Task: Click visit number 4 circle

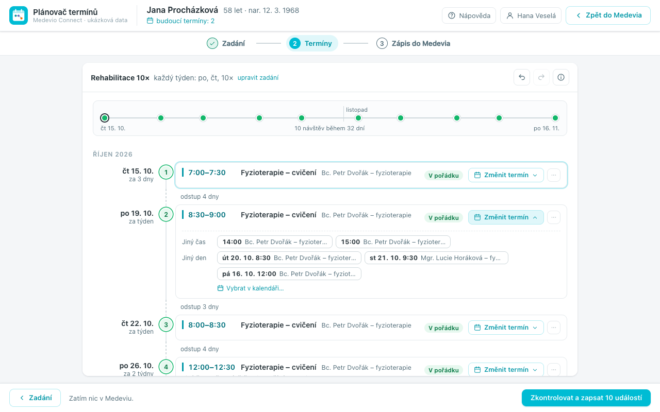Action: (166, 367)
